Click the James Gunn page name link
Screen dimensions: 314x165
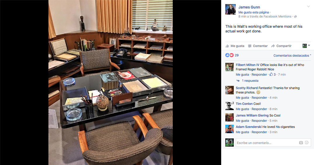249,7
